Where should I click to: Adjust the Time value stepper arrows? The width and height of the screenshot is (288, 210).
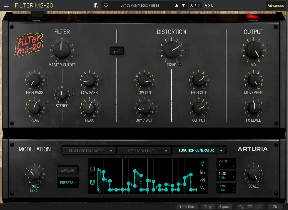pyautogui.click(x=233, y=178)
